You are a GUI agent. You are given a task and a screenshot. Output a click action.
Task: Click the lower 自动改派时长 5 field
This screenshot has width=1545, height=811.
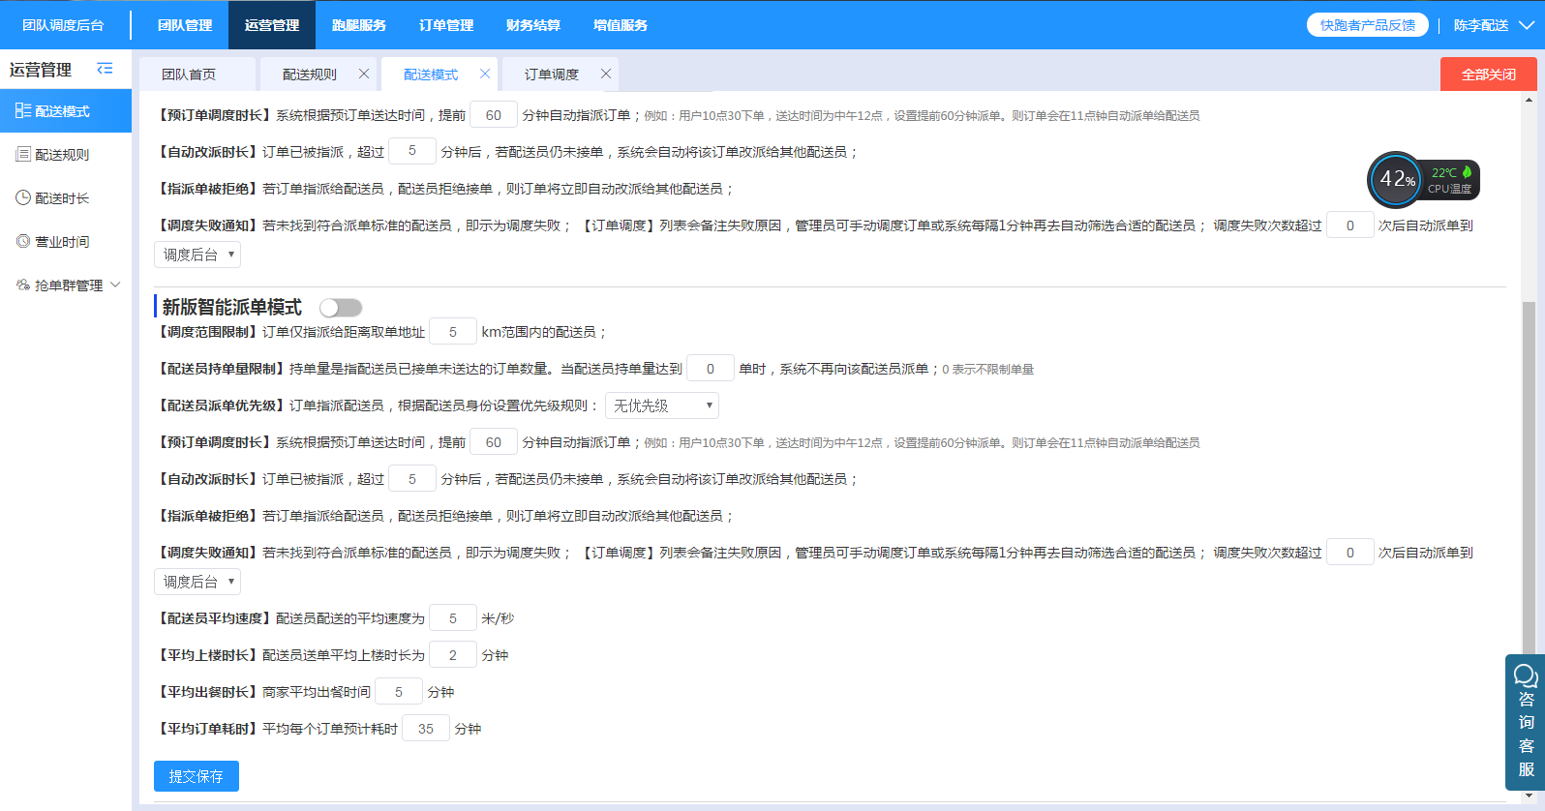click(412, 479)
